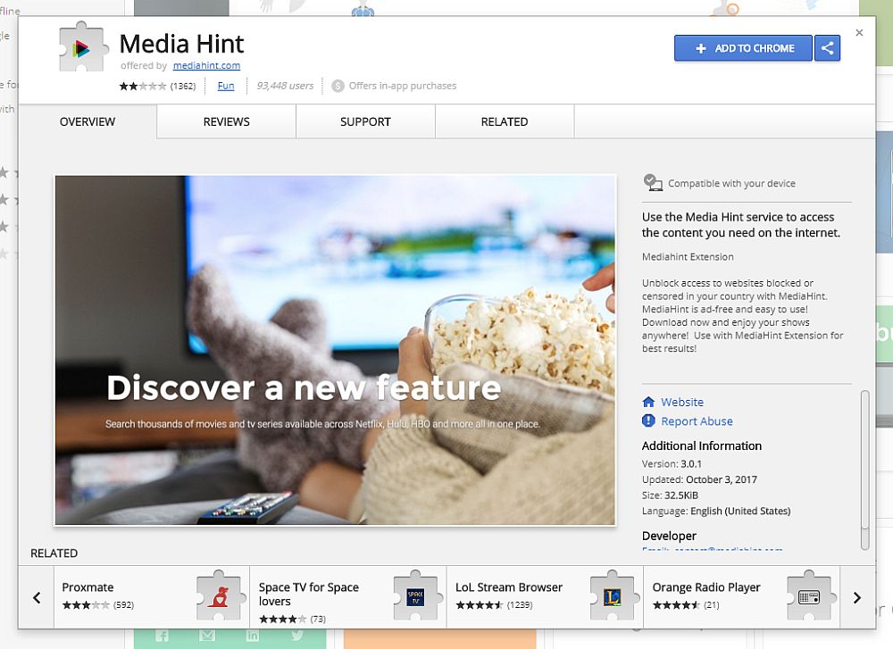Click the Language English (United States) text

tap(716, 511)
